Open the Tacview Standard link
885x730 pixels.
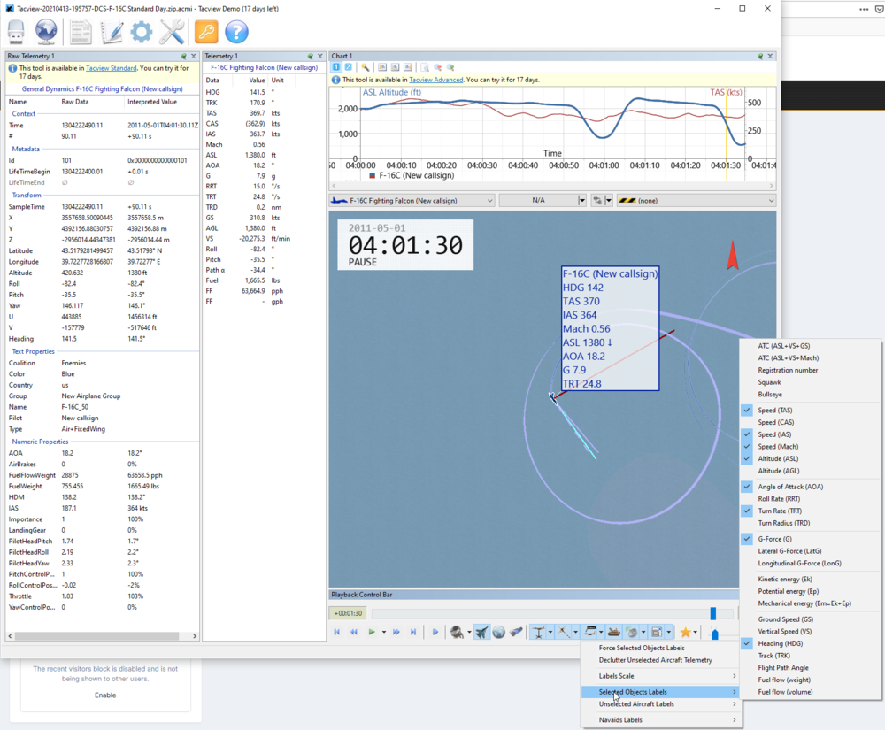coord(111,68)
